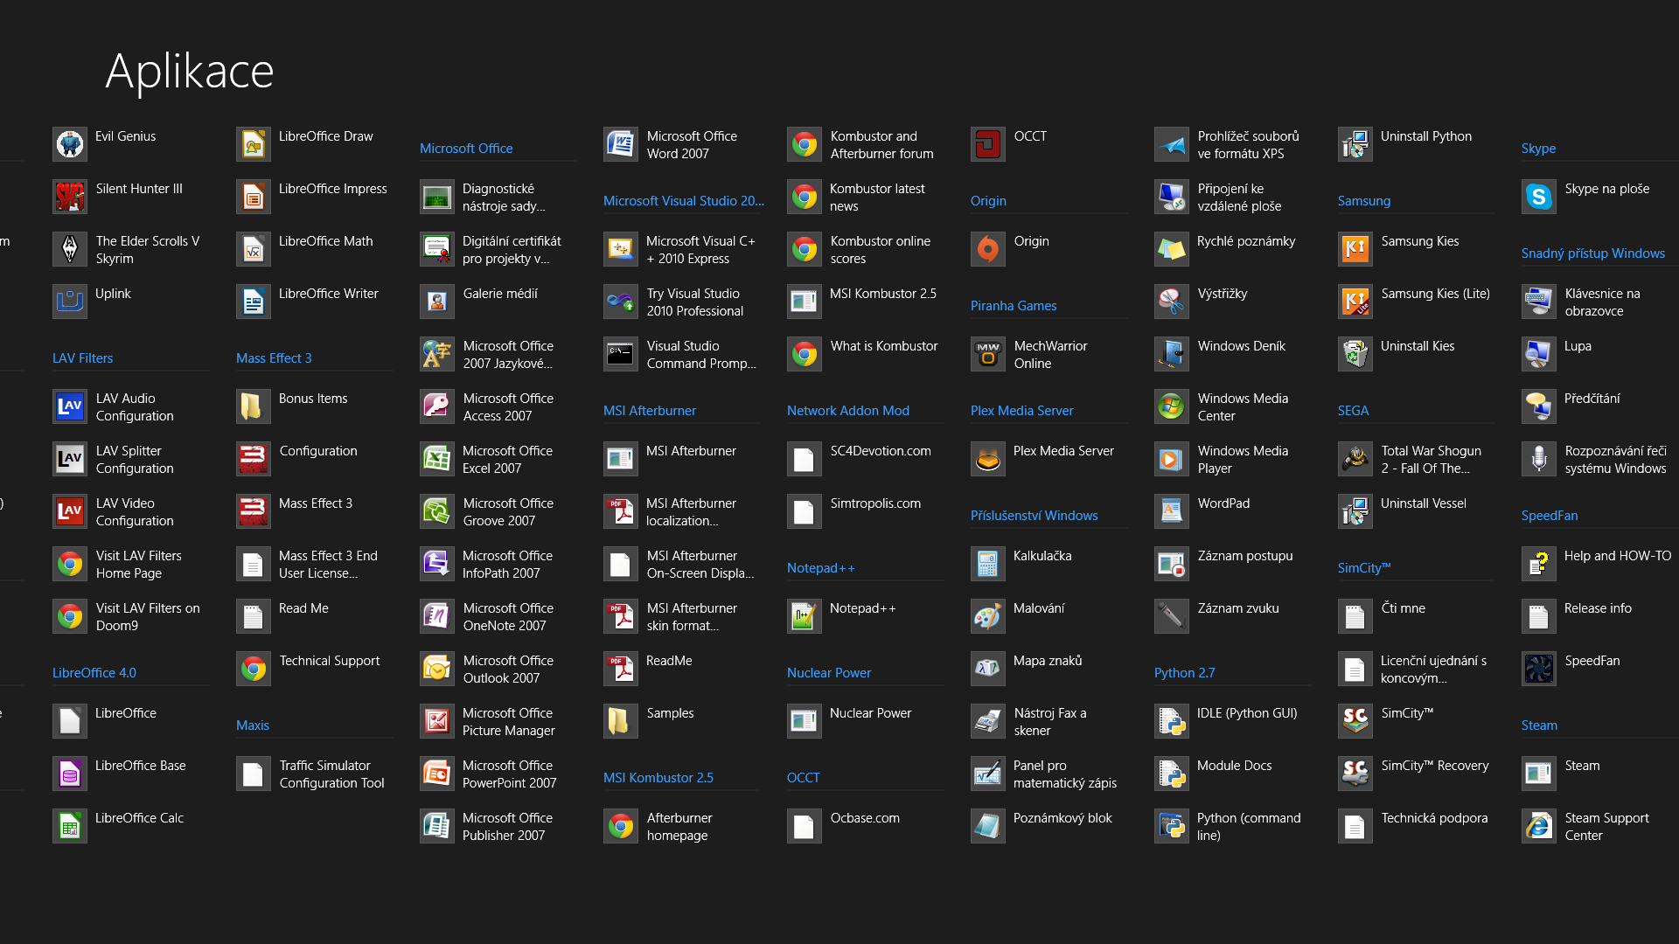This screenshot has width=1679, height=944.
Task: Open Microsoft Office Word 2007 icon
Action: click(621, 144)
